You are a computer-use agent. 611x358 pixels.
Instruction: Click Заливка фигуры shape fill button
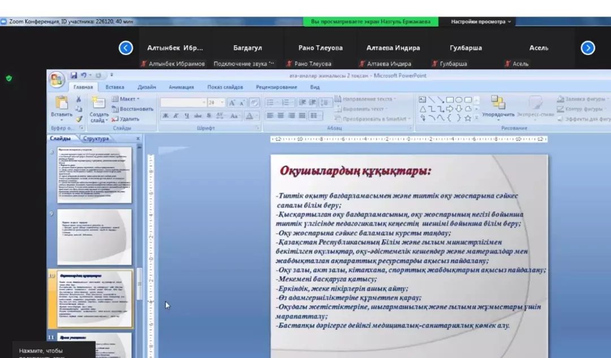[x=582, y=99]
